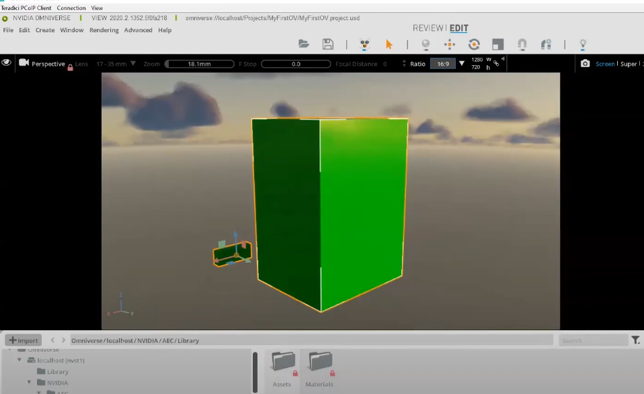The height and width of the screenshot is (394, 644).
Task: Click the link chain icon for width/height
Action: (x=496, y=64)
